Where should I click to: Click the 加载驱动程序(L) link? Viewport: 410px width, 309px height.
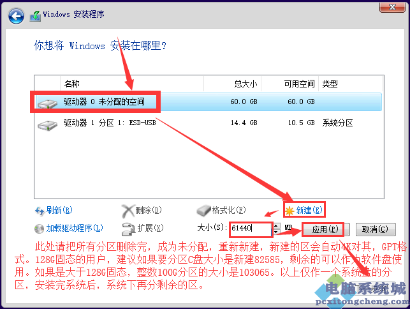[x=75, y=228]
